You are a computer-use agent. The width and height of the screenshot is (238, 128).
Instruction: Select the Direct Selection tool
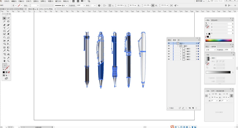coord(8,18)
